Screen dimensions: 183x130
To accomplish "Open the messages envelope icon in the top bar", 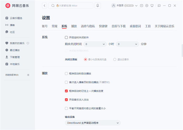I will coord(141,6).
